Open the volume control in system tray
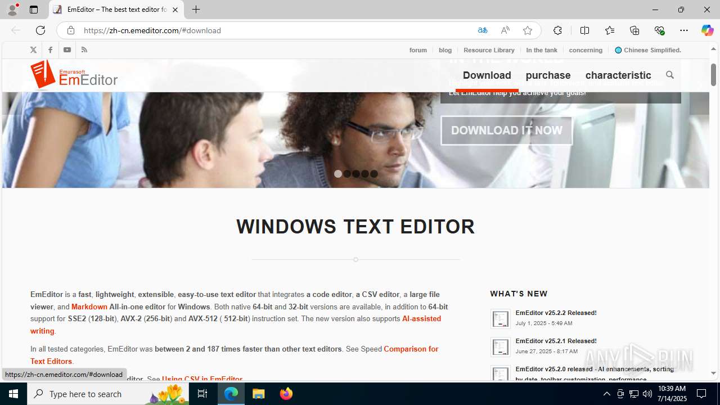Screen dimensions: 720x405 pyautogui.click(x=647, y=394)
